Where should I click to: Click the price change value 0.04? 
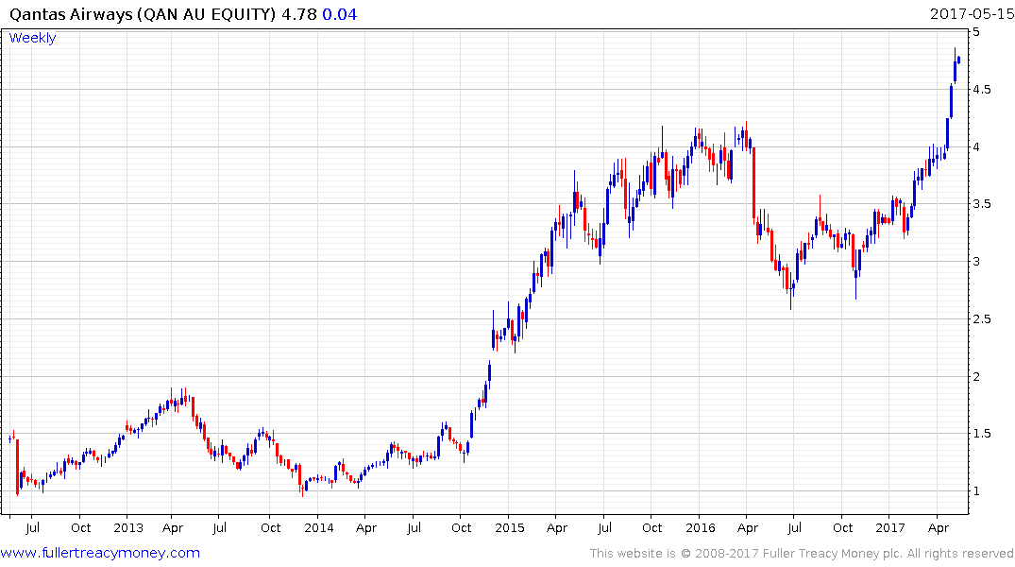click(x=340, y=14)
